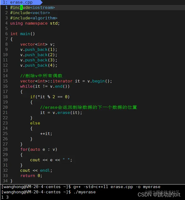
Task: Click the 'cout << e << " ";' line
Action: (x=51, y=160)
